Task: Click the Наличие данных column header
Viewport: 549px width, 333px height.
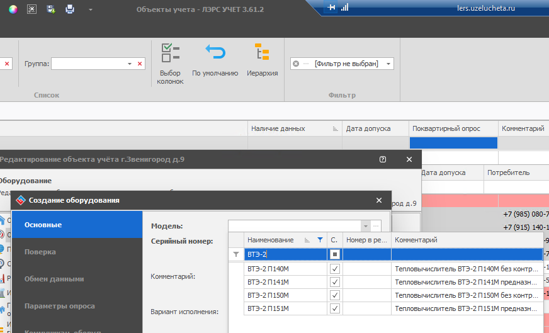Action: point(295,128)
